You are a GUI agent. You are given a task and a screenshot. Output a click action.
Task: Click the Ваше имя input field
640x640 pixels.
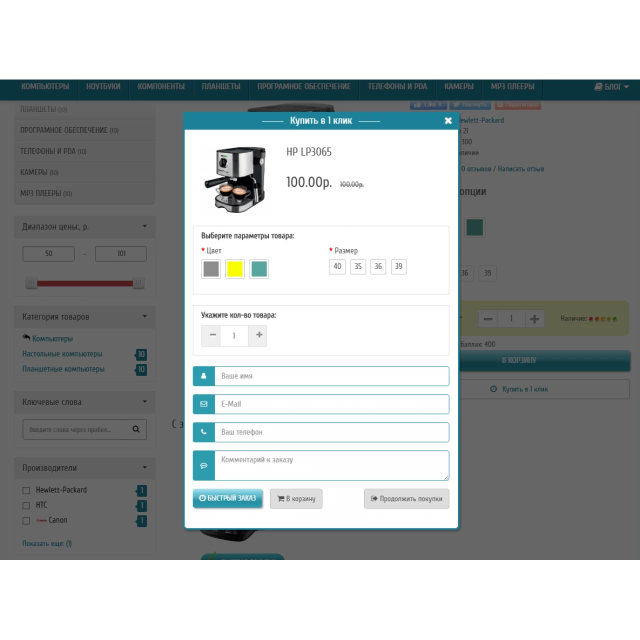coord(332,376)
